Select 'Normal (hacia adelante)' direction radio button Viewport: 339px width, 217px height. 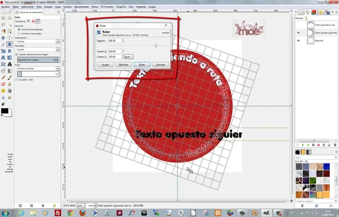(19, 29)
